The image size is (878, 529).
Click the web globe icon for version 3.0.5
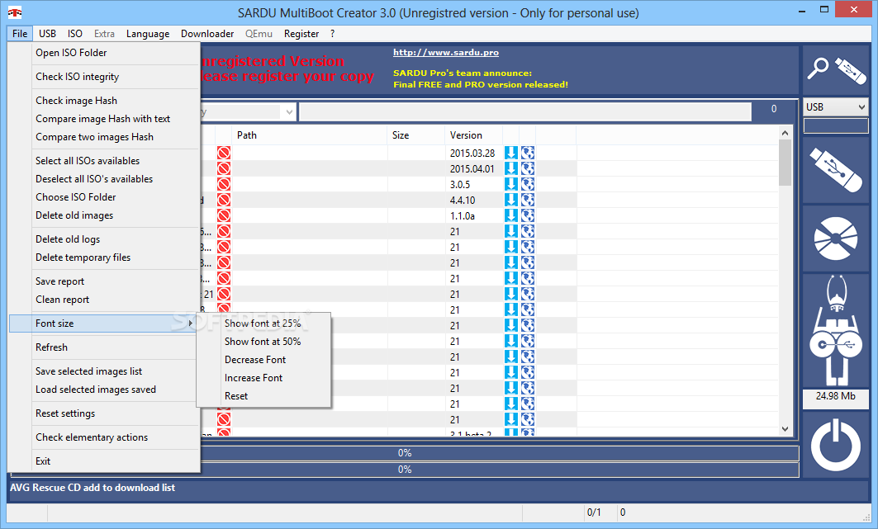528,184
